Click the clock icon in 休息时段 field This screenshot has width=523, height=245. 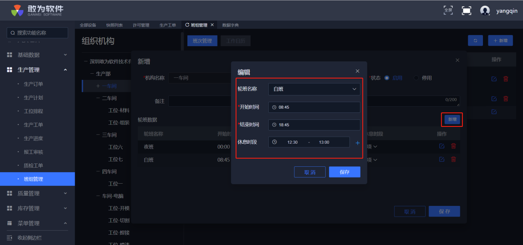pyautogui.click(x=274, y=142)
